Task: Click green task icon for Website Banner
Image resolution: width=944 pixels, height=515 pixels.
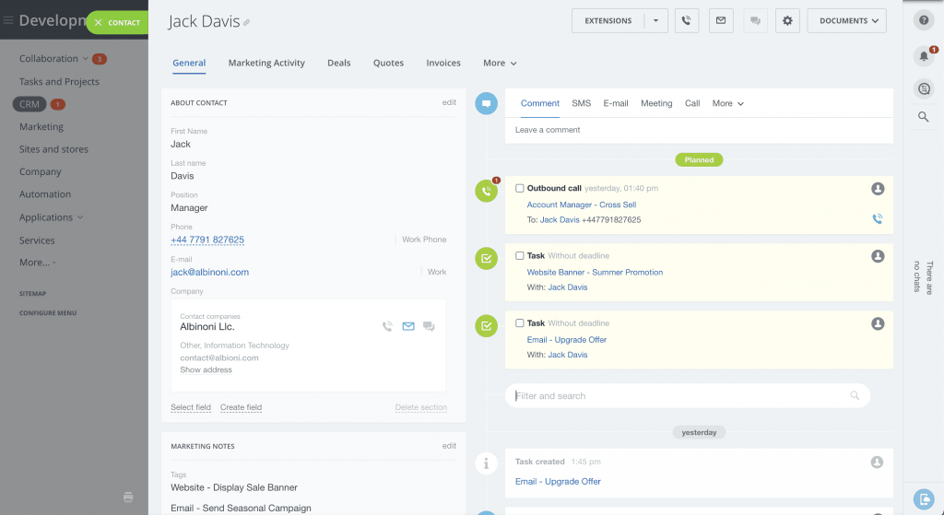Action: (486, 259)
